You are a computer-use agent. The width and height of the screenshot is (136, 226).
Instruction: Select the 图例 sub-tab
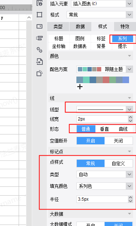point(80,38)
